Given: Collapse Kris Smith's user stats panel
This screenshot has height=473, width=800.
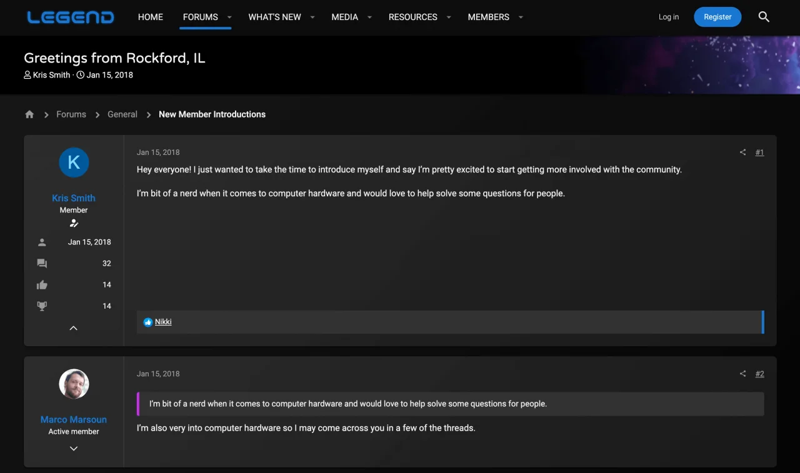Looking at the screenshot, I should 74,328.
